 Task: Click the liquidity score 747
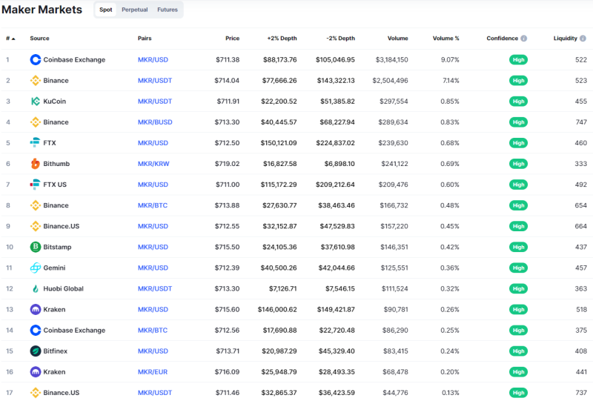[581, 122]
